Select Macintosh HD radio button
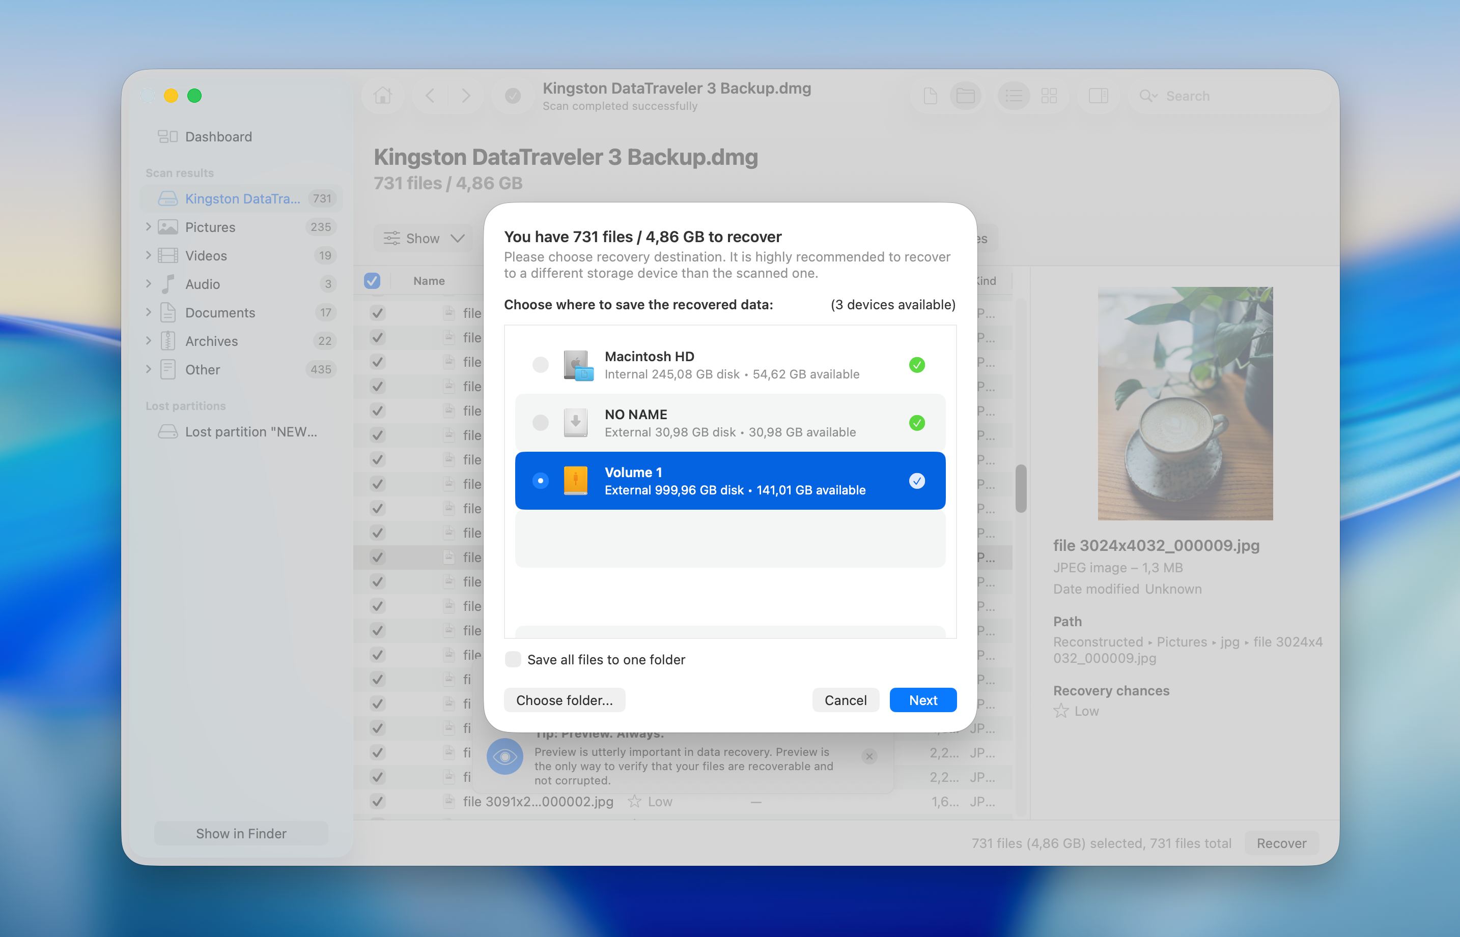The width and height of the screenshot is (1460, 937). [540, 365]
